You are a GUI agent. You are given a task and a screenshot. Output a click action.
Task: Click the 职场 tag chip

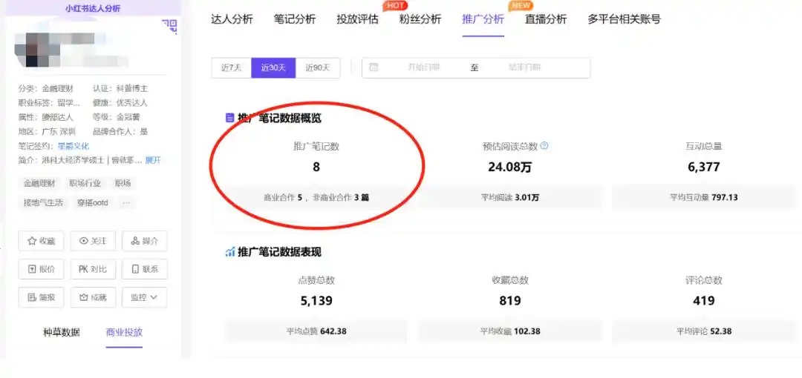point(123,183)
